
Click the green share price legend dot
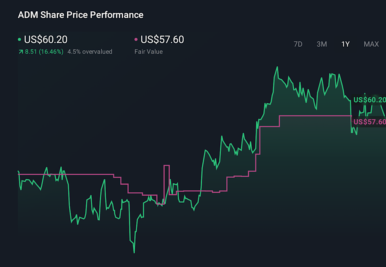[19, 39]
